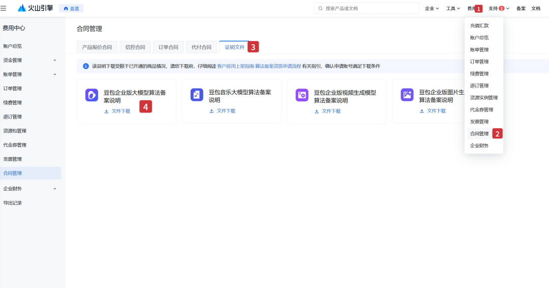Switch to the 订单合同 tab

pyautogui.click(x=168, y=47)
